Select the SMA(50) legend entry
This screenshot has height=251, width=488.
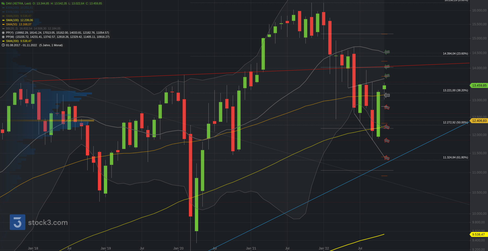coord(19,24)
